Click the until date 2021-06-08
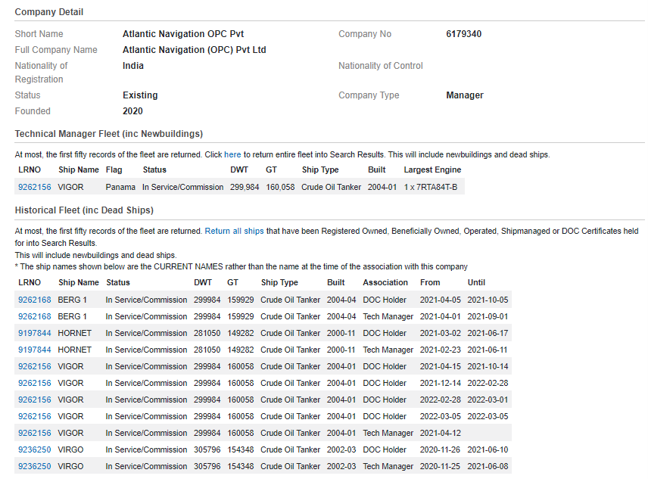 click(488, 466)
